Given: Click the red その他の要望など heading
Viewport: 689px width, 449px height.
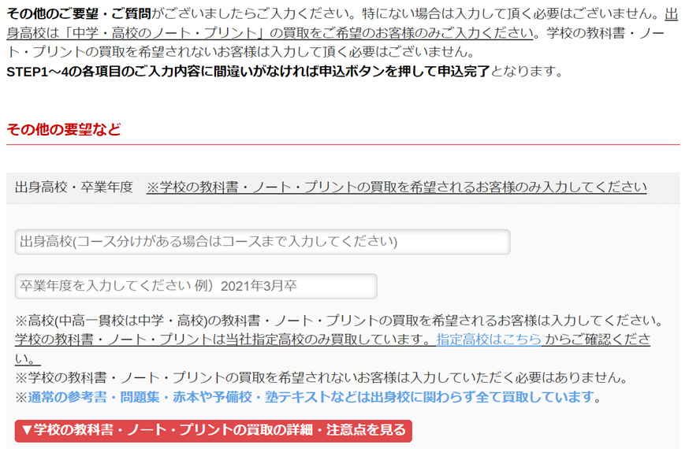Looking at the screenshot, I should 64,130.
